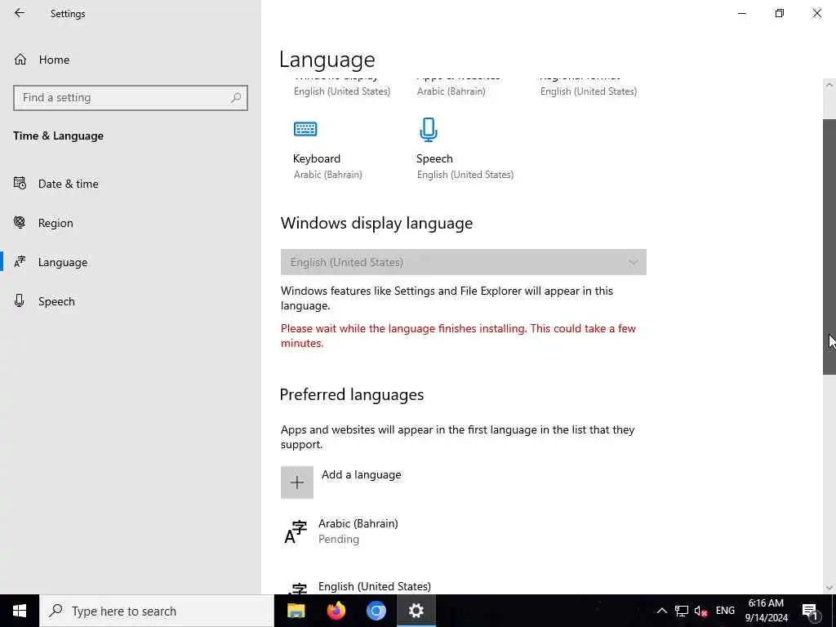Click the Add a language label

pyautogui.click(x=362, y=474)
